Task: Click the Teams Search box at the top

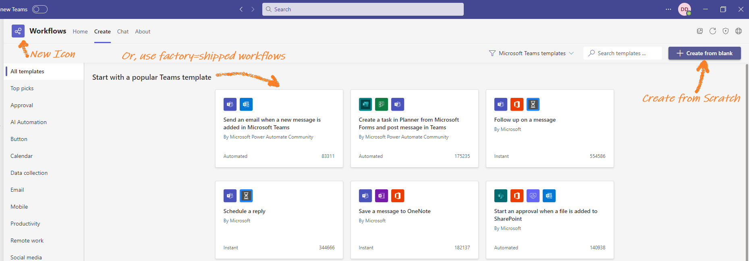Action: point(363,9)
